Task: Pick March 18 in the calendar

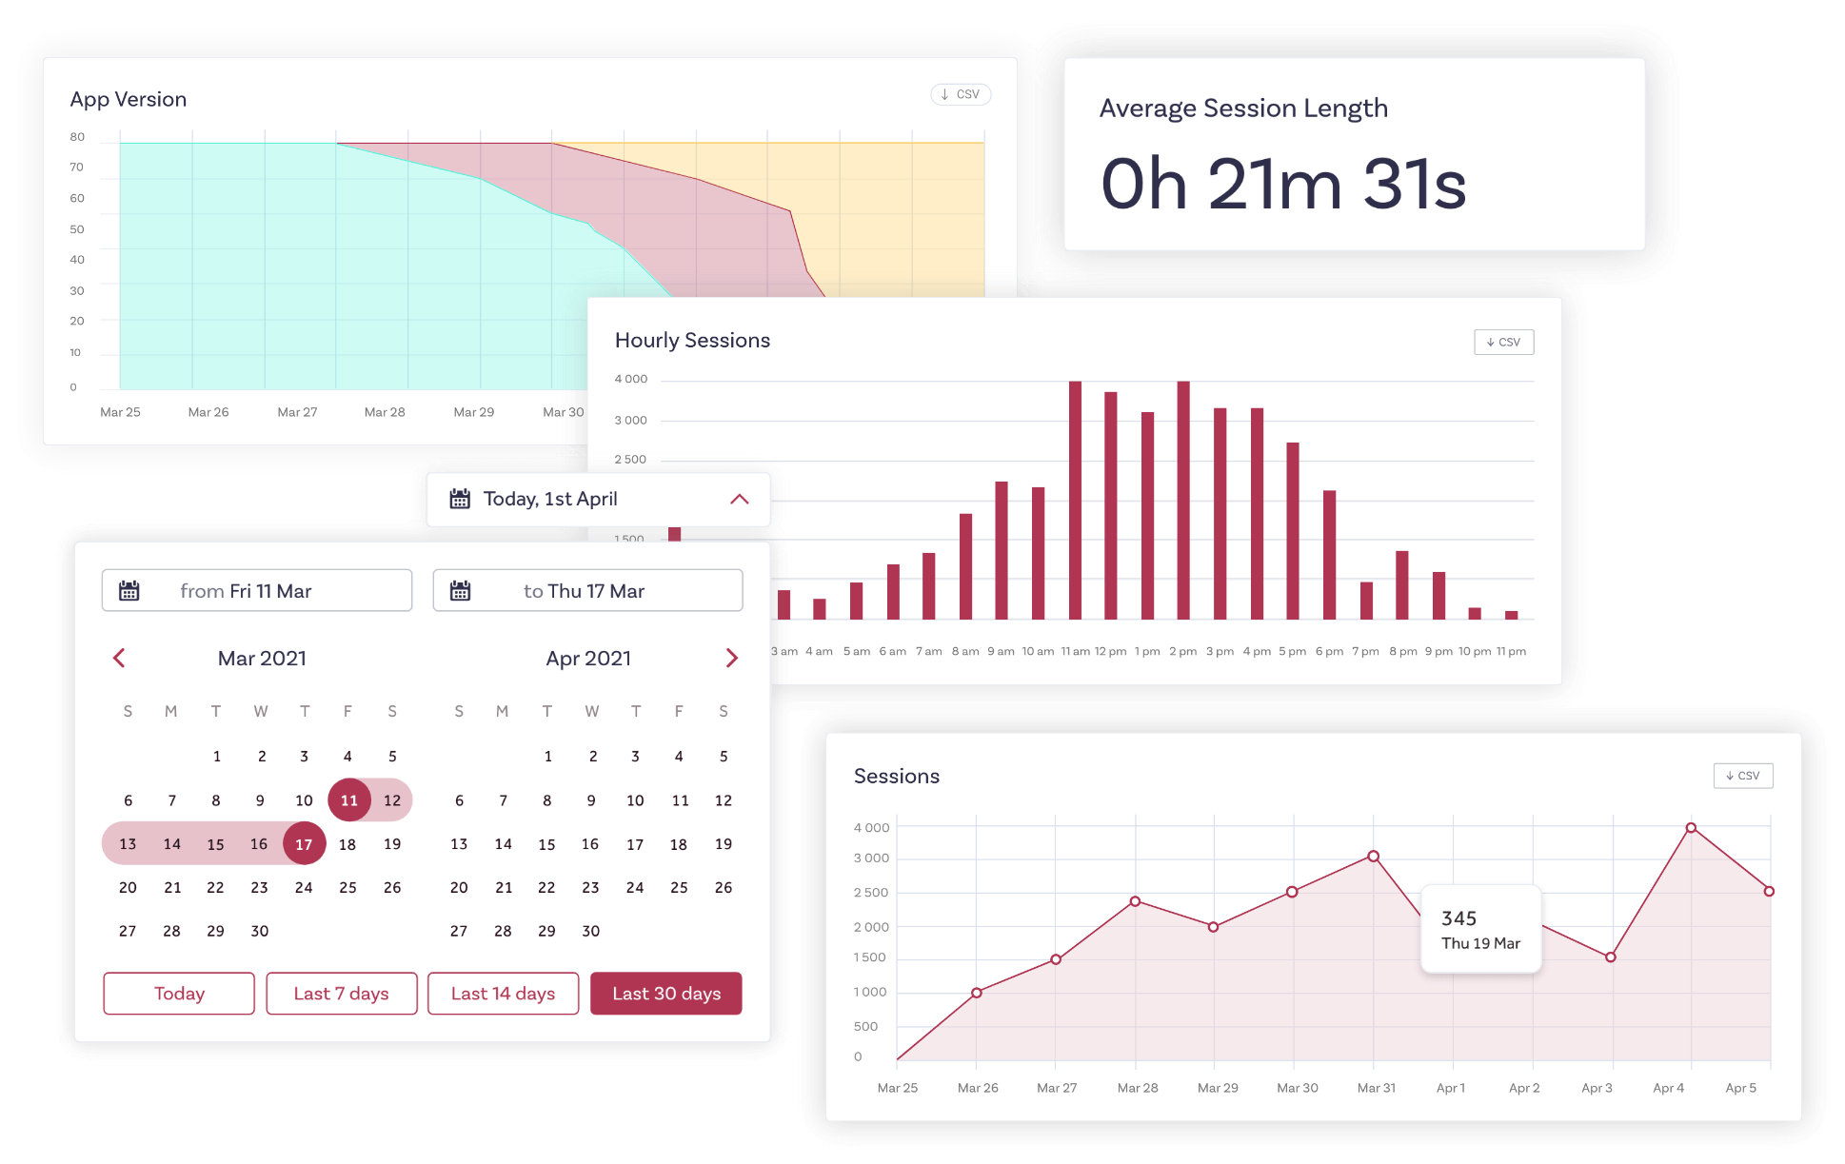Action: click(347, 844)
